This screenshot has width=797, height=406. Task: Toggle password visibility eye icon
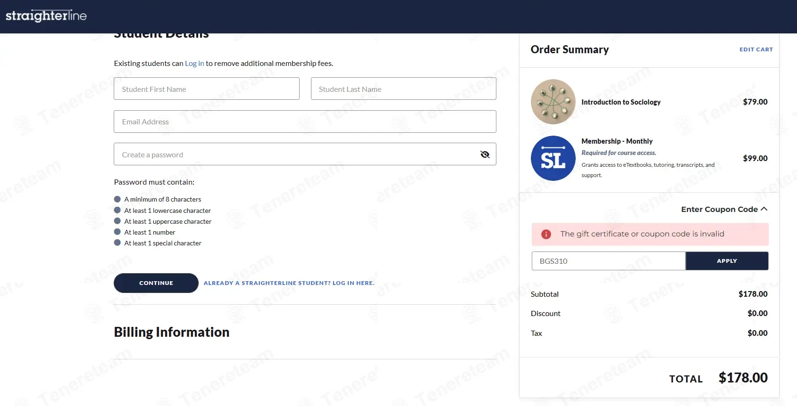[x=485, y=154]
